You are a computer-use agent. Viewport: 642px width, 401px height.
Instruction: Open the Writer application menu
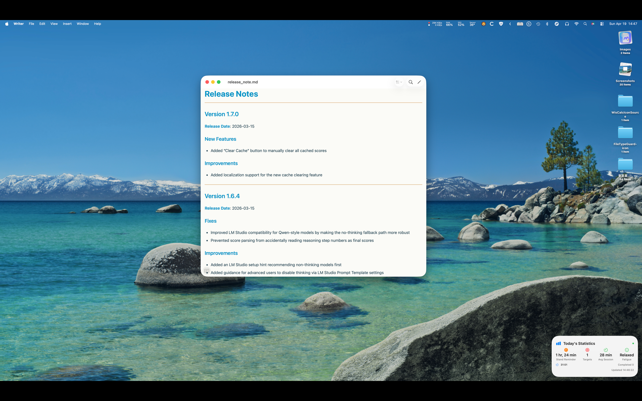coord(19,24)
